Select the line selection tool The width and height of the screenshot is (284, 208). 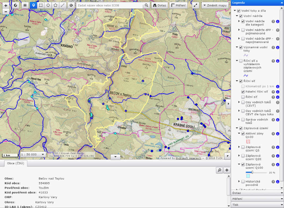click(x=63, y=6)
